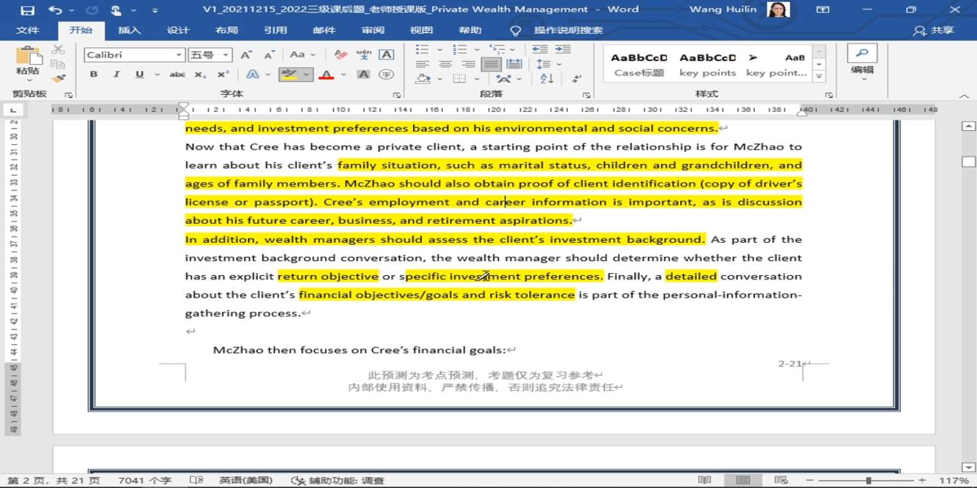Click the Format Painter brush icon
Viewport: 977px width, 488px height.
[x=58, y=79]
